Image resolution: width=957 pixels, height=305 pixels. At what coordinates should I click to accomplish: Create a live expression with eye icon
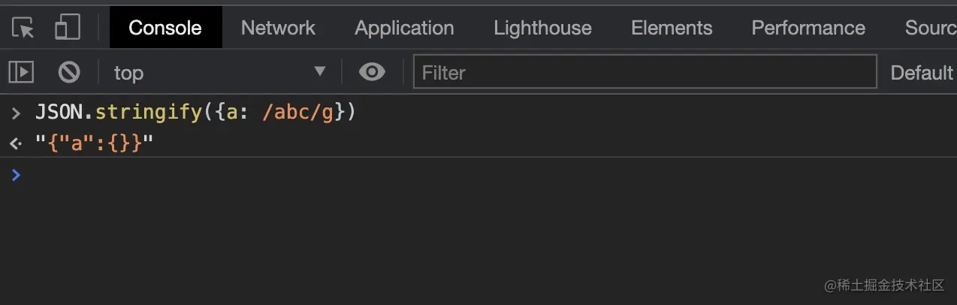tap(372, 72)
